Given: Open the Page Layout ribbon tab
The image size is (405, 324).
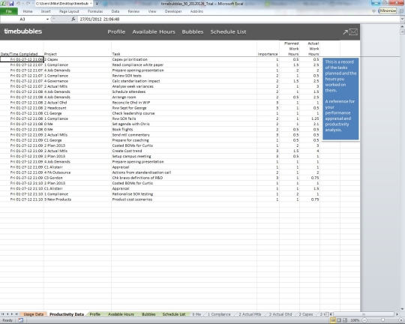Looking at the screenshot, I should tap(69, 11).
